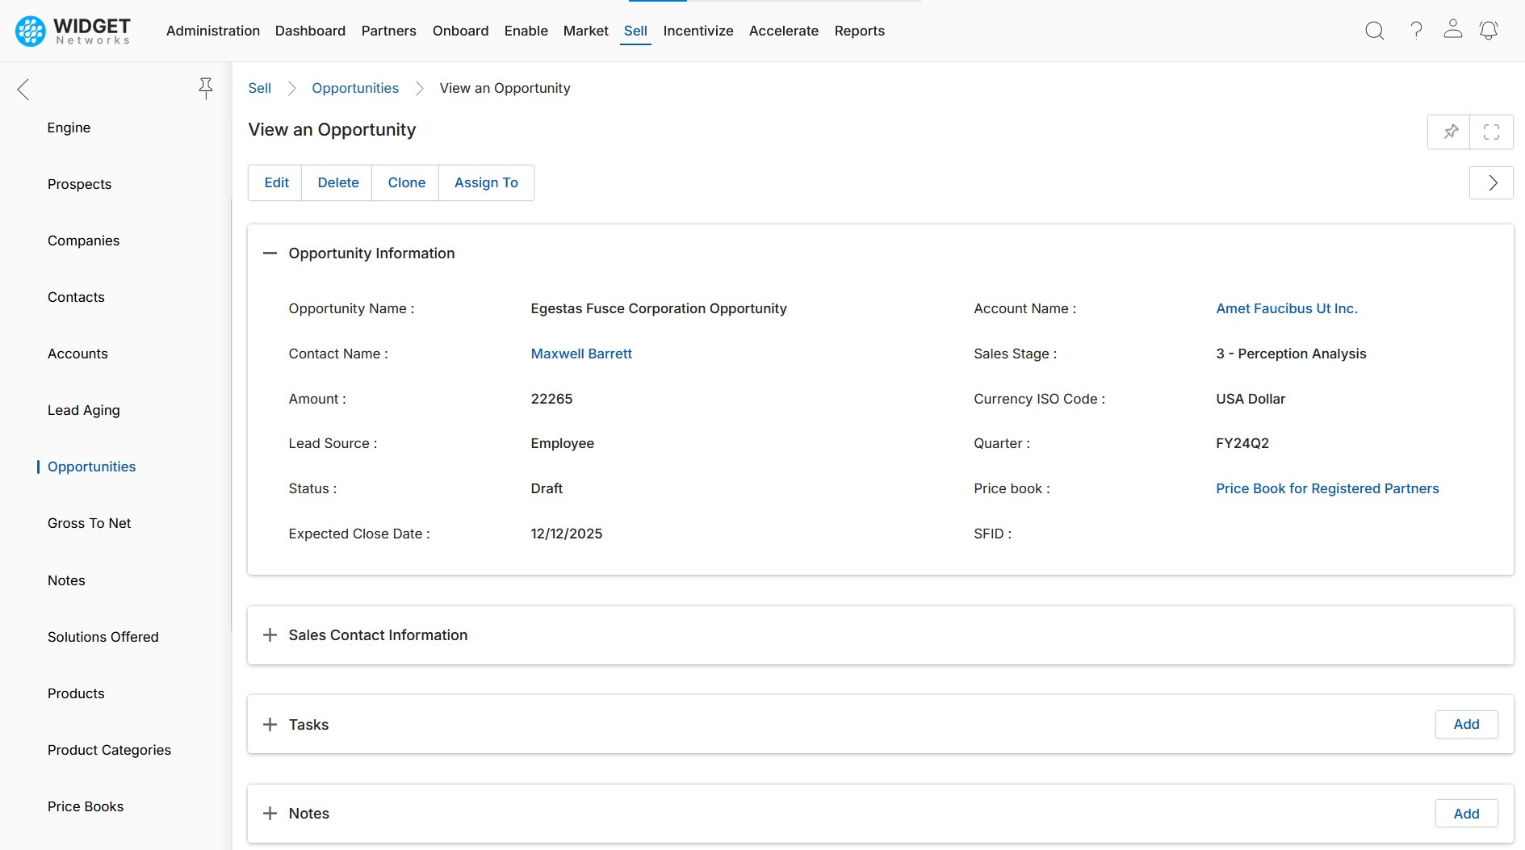1525x850 pixels.
Task: Open the user profile icon
Action: (1452, 30)
